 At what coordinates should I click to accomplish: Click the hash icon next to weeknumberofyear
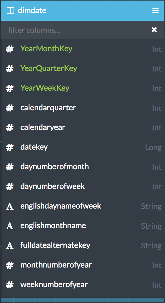[x=10, y=285]
